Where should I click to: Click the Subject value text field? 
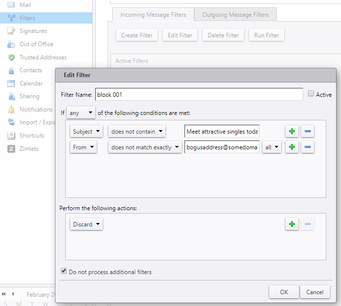point(222,131)
